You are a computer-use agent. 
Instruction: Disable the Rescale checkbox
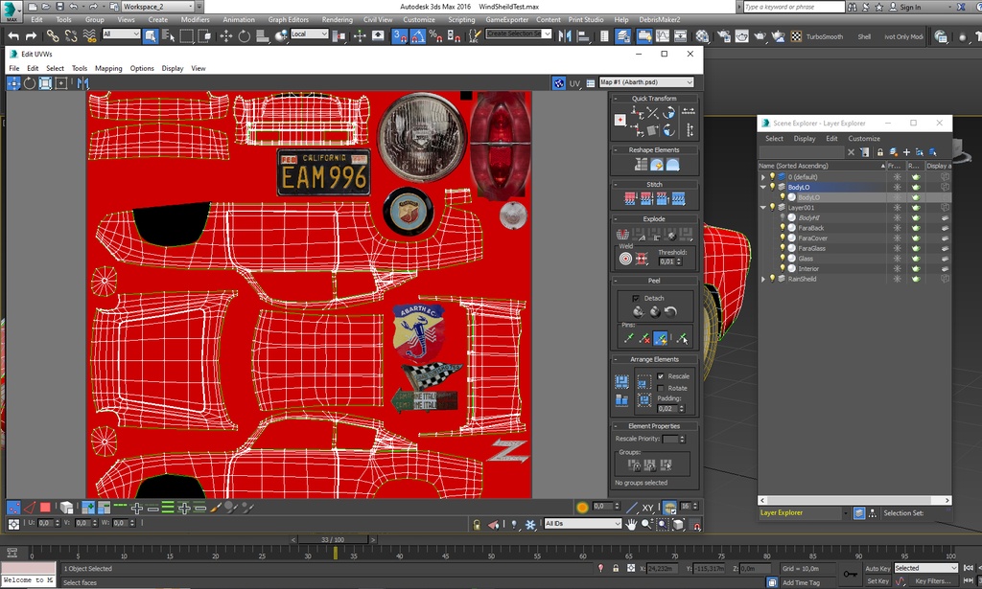661,376
